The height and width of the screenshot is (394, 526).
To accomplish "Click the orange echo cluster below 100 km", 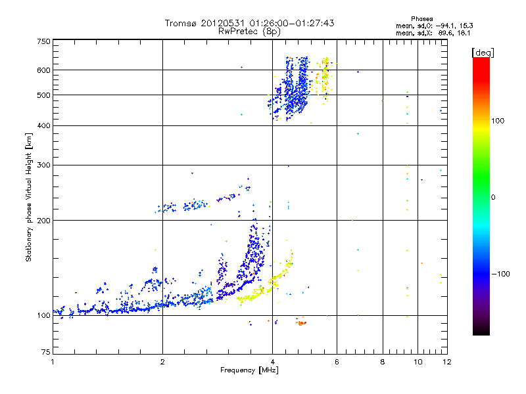I will [x=301, y=322].
